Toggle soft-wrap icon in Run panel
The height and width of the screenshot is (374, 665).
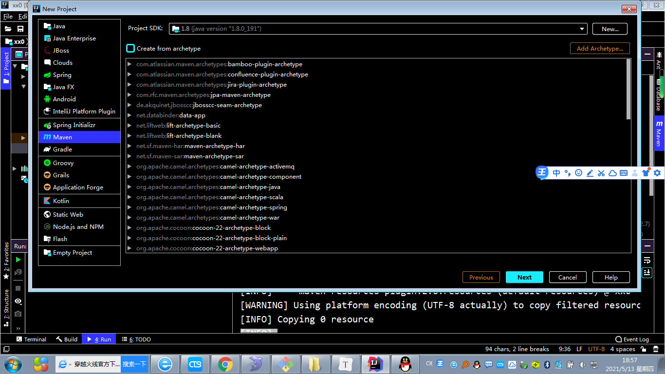click(647, 260)
